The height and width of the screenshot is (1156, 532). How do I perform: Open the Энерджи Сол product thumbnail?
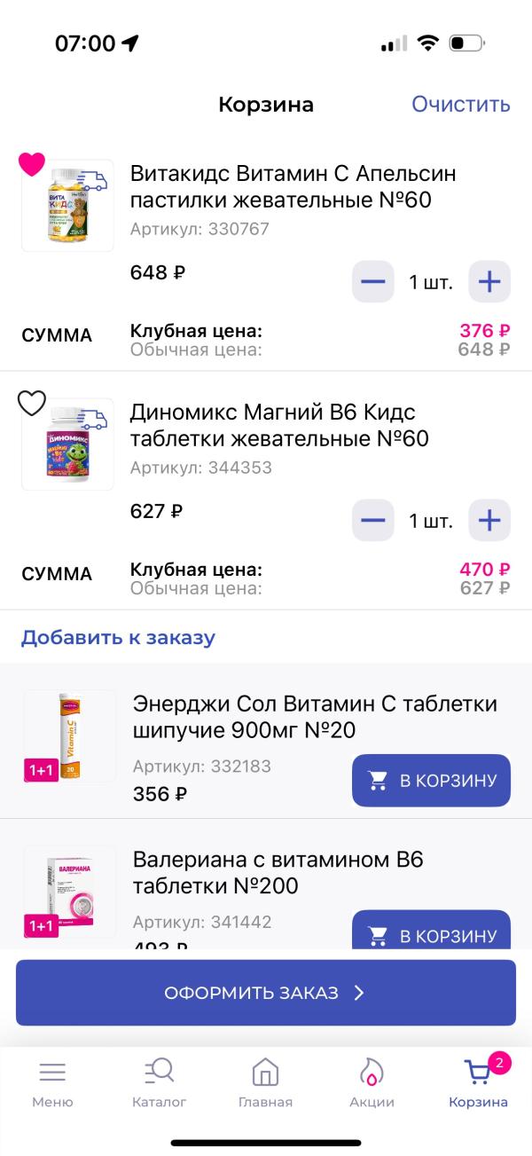click(x=67, y=737)
